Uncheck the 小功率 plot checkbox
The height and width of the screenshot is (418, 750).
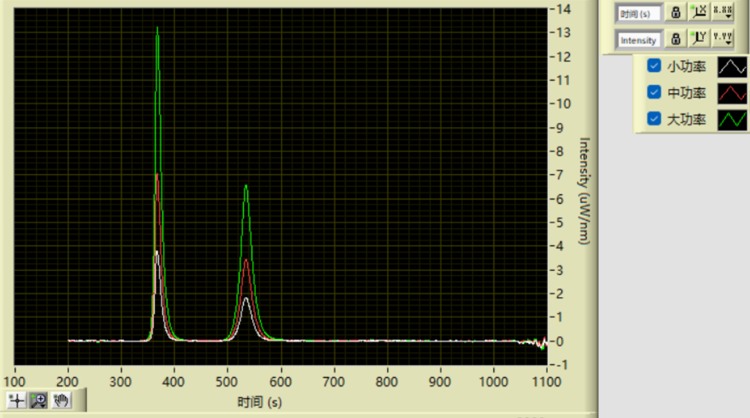654,65
